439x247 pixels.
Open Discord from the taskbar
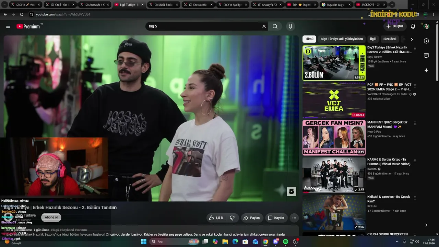click(276, 242)
